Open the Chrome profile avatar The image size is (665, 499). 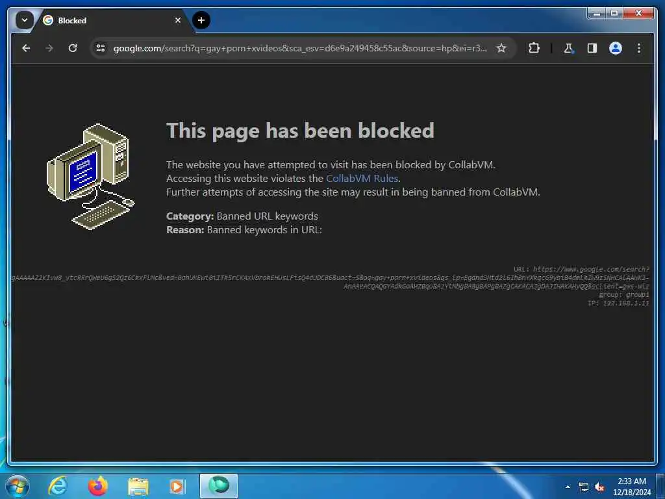pos(616,48)
